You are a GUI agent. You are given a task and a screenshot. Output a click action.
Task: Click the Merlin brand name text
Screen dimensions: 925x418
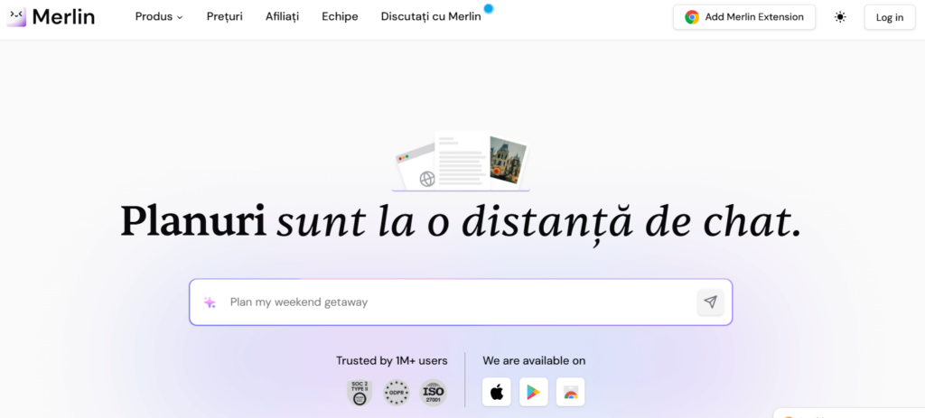[x=64, y=16]
